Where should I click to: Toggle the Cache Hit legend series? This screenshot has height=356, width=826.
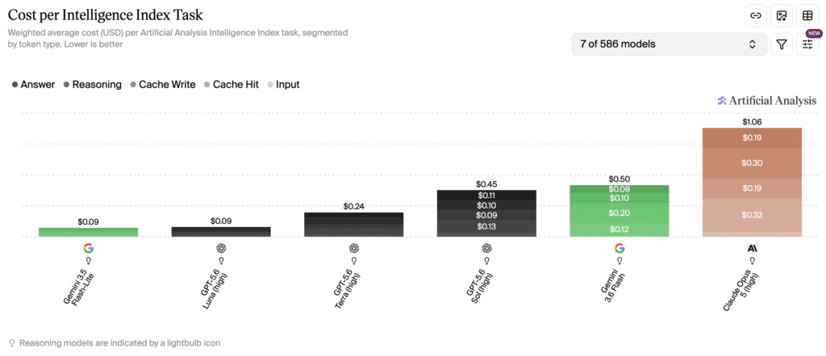pyautogui.click(x=232, y=85)
